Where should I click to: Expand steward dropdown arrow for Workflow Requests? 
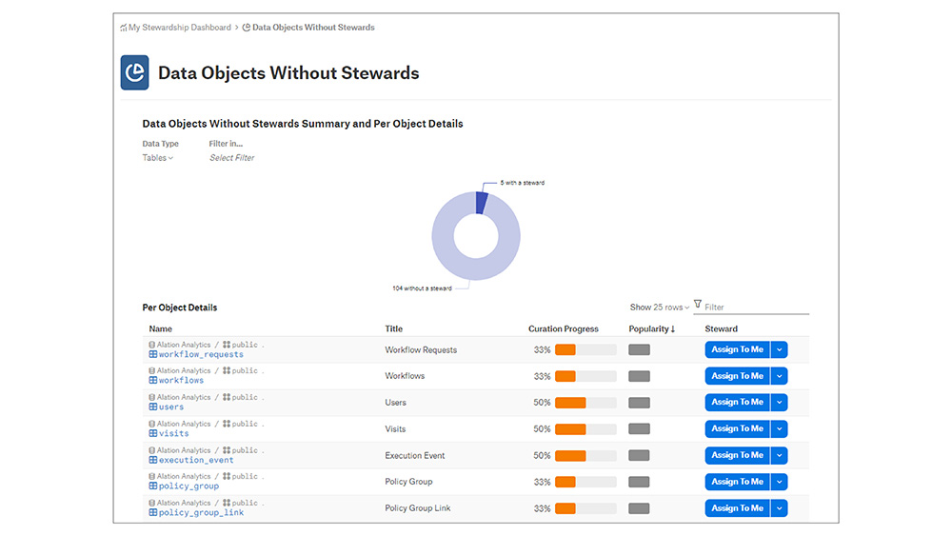click(780, 349)
